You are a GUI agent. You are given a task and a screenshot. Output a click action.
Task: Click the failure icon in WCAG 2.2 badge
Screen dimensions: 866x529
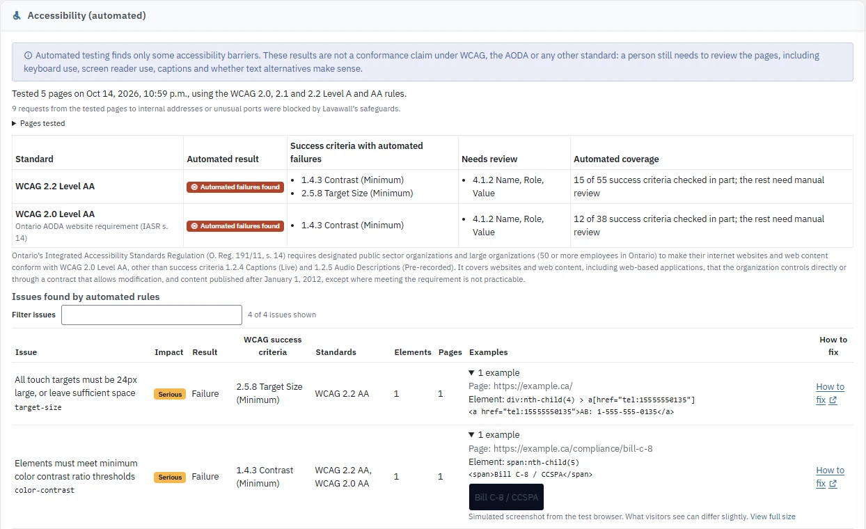tap(194, 187)
